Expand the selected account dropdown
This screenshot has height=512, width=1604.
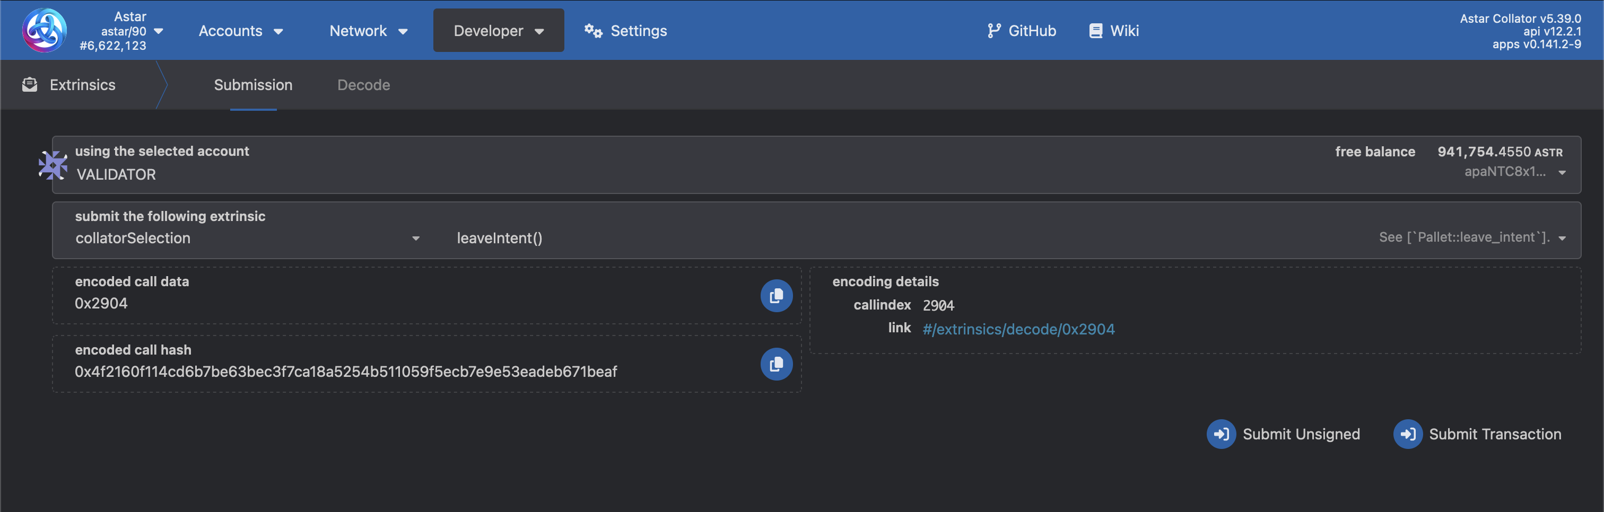pos(1562,172)
